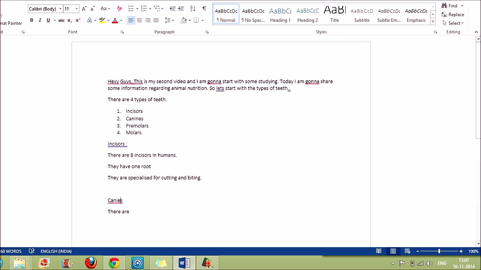The image size is (481, 270).
Task: Toggle Italic formatting
Action: tap(40, 20)
